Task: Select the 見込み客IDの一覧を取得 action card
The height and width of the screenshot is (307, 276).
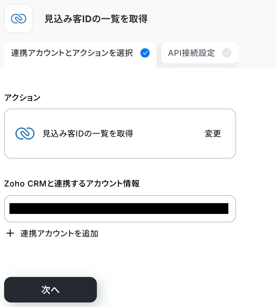Action: click(120, 134)
